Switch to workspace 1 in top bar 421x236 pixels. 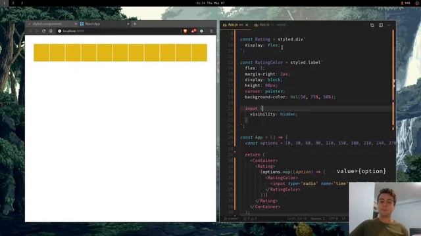pos(5,3)
